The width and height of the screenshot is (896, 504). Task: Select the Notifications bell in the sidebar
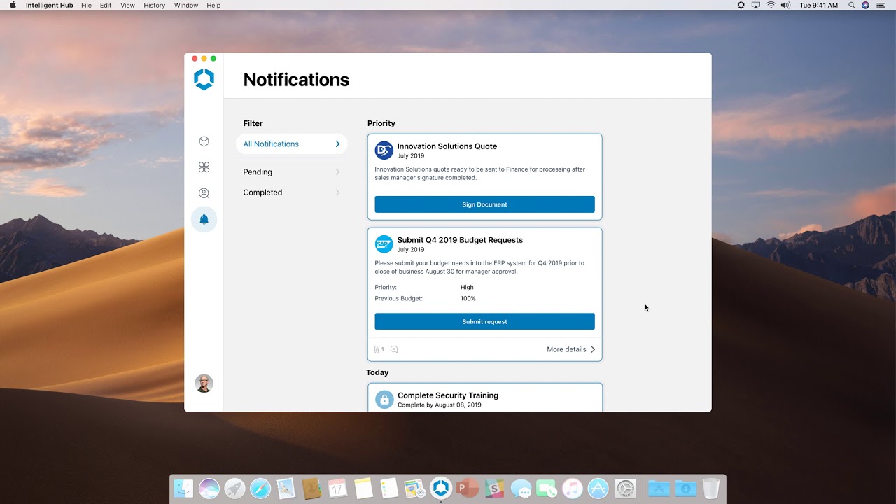[x=204, y=219]
